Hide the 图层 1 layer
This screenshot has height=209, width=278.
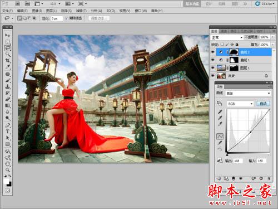pos(212,68)
